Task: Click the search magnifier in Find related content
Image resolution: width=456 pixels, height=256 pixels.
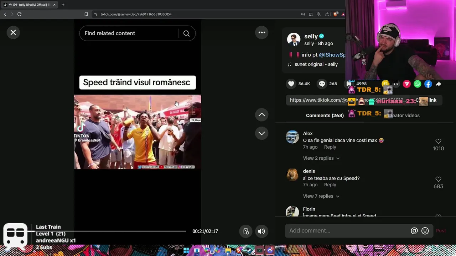Action: coord(186,33)
